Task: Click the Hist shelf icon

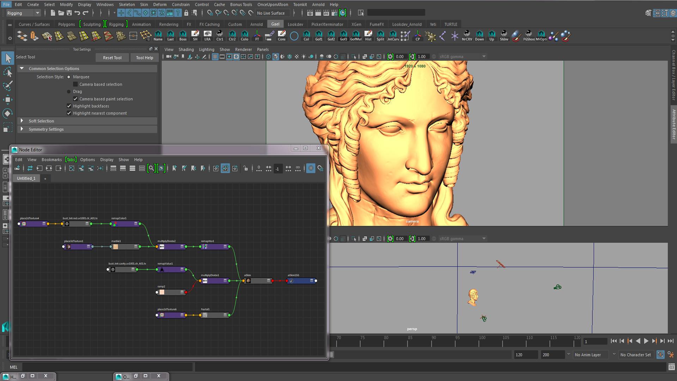Action: (x=368, y=35)
